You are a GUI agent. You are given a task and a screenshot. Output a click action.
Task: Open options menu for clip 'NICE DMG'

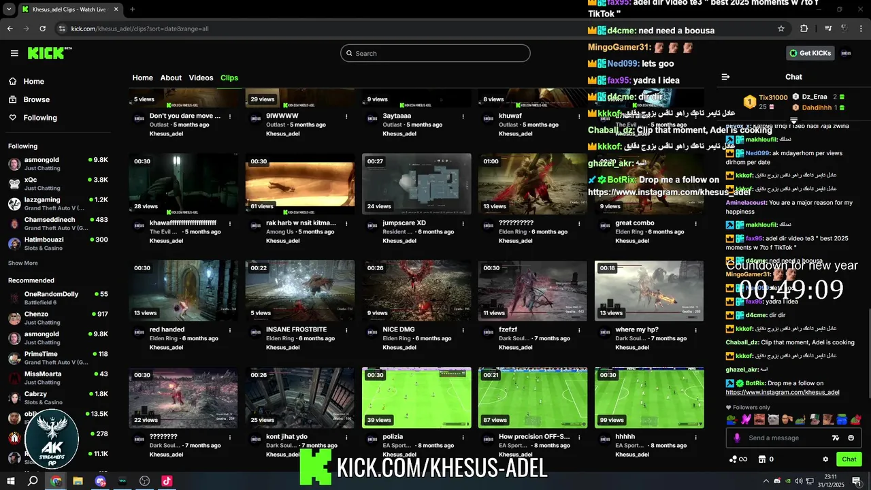(463, 330)
